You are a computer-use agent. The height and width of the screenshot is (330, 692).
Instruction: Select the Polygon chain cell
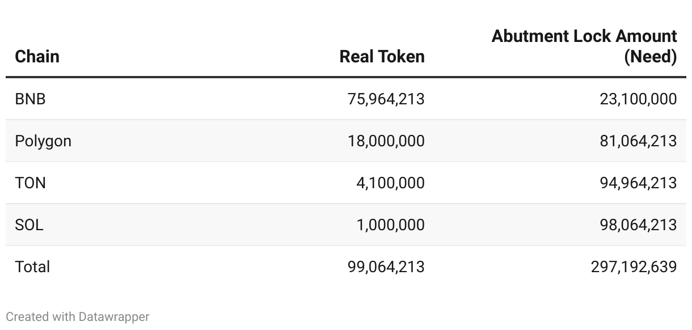pos(43,141)
